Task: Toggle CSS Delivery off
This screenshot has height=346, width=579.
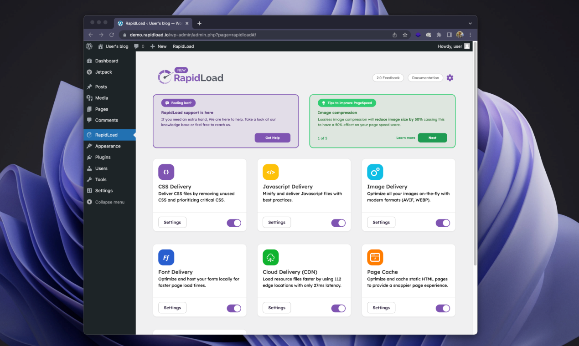Action: 234,223
